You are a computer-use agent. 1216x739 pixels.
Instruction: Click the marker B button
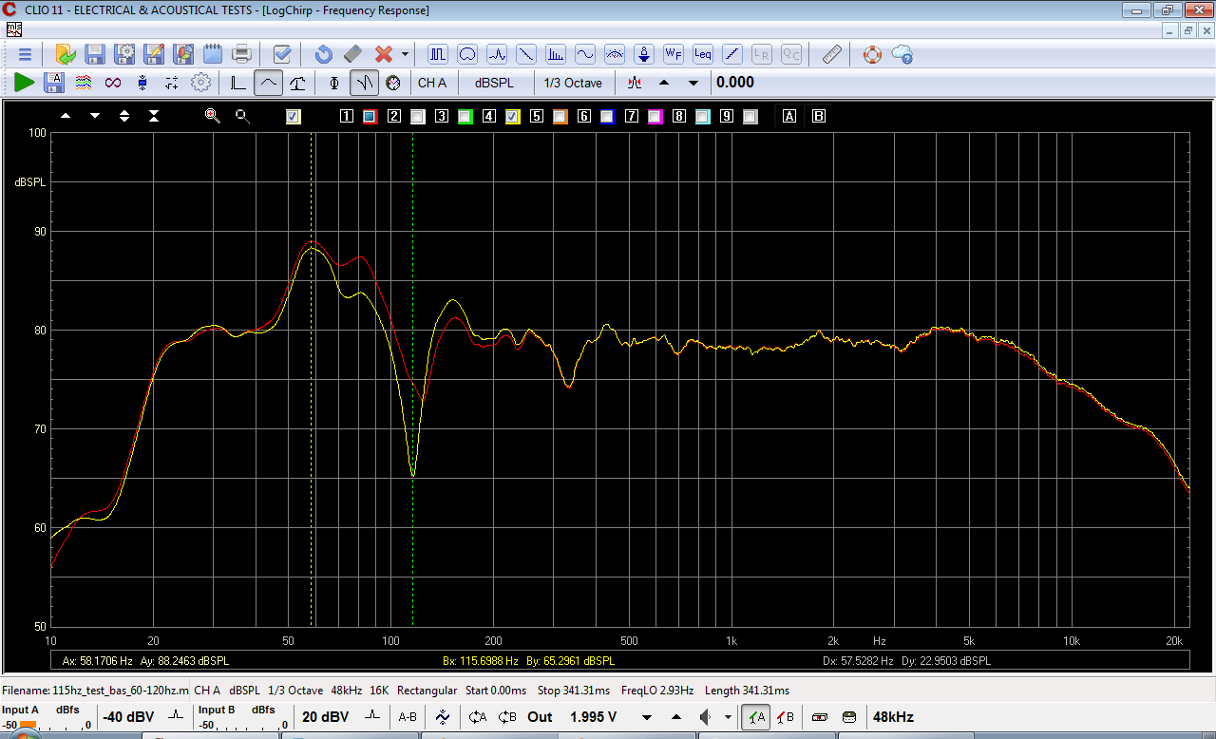(819, 117)
